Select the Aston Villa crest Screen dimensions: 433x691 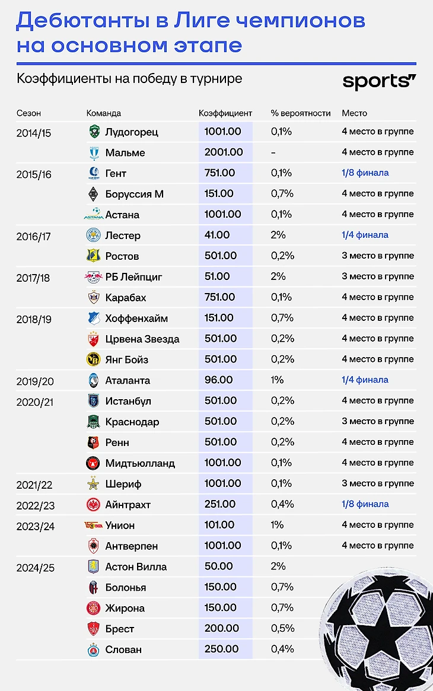pos(93,566)
